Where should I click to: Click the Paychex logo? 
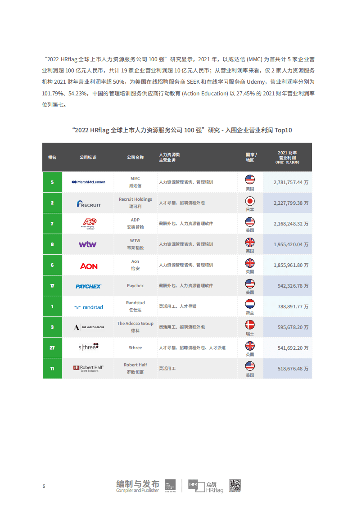click(x=88, y=286)
